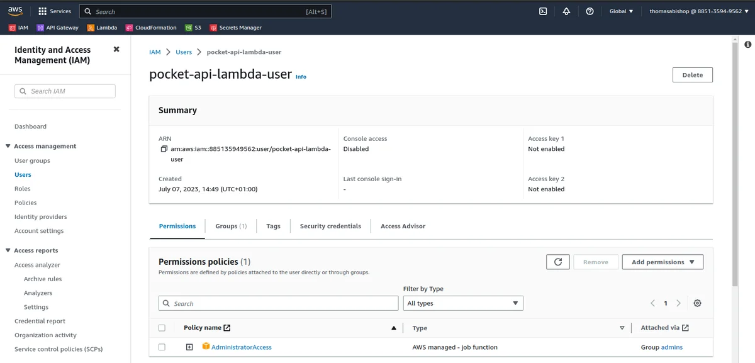Switch to the Security credentials tab
755x363 pixels.
[x=330, y=226]
